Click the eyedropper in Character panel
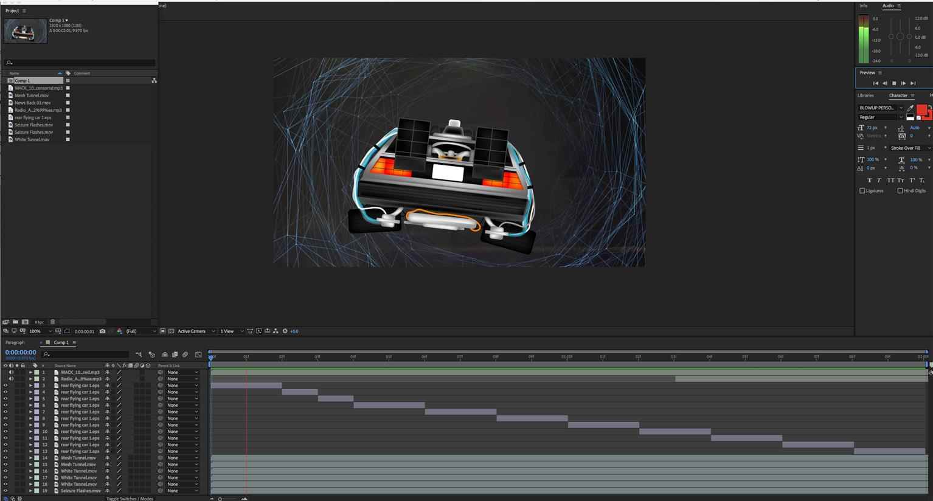Viewport: 933px width, 501px height. 910,108
